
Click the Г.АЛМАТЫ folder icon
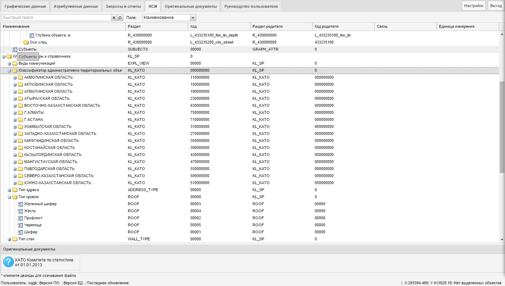(20, 112)
